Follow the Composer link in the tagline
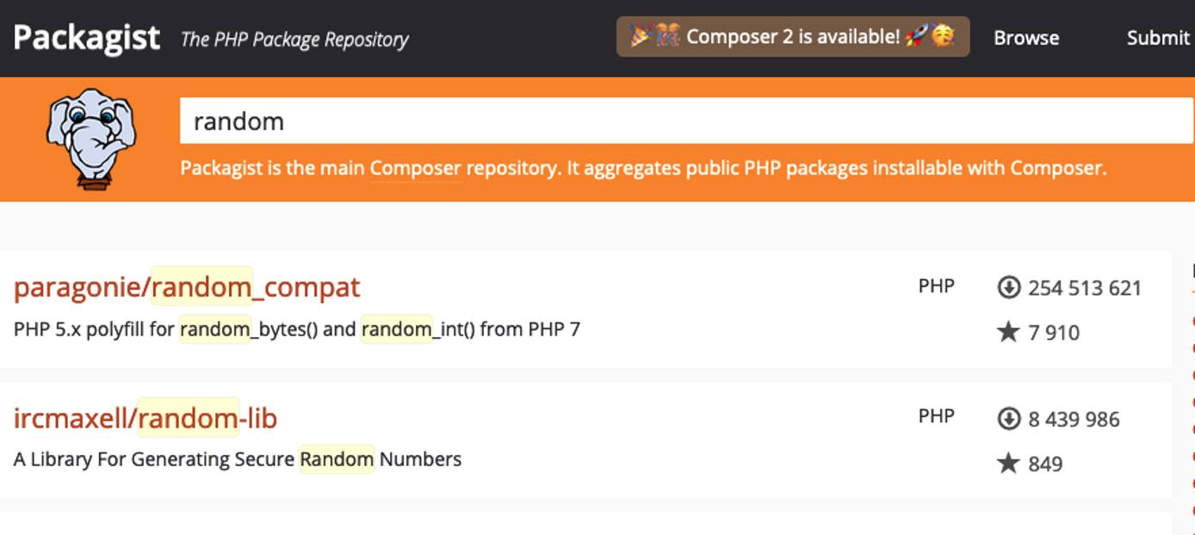This screenshot has height=535, width=1195. [416, 168]
